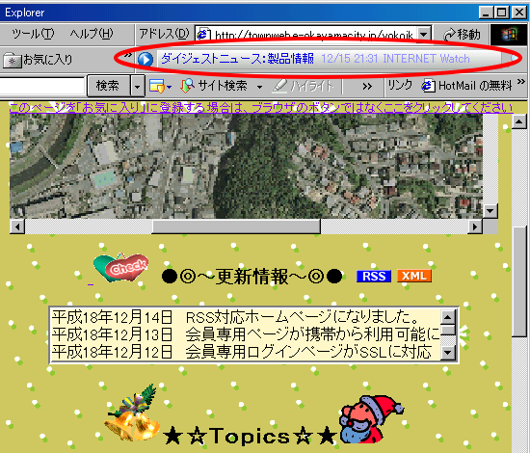Screen dimensions: 530x453
Task: Click the favorites registration link at page top
Action: [x=261, y=108]
